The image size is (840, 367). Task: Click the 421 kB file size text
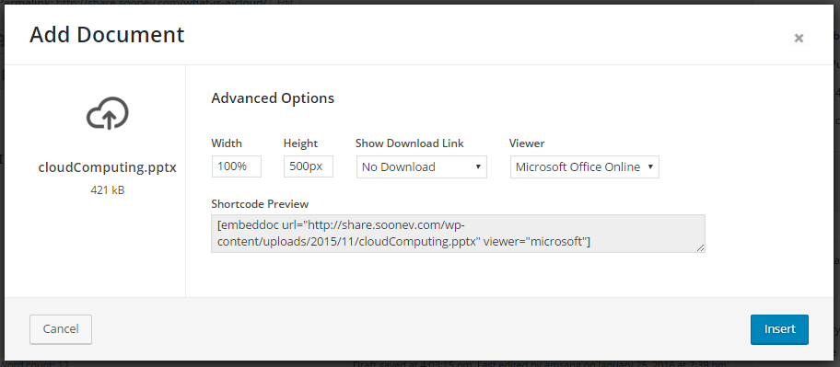click(108, 189)
